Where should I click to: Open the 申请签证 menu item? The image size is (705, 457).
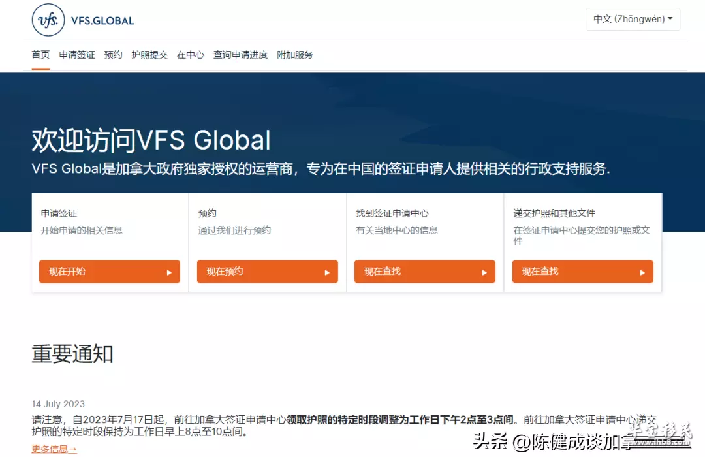pyautogui.click(x=77, y=55)
